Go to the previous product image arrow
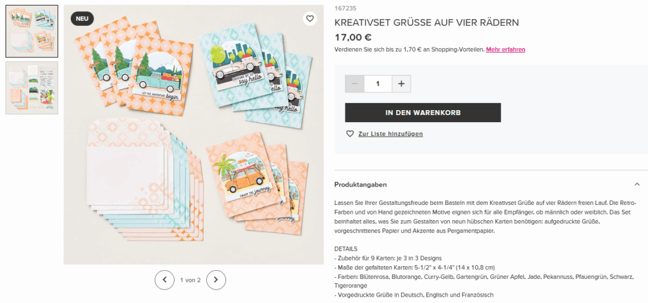The width and height of the screenshot is (648, 303). pos(165,280)
